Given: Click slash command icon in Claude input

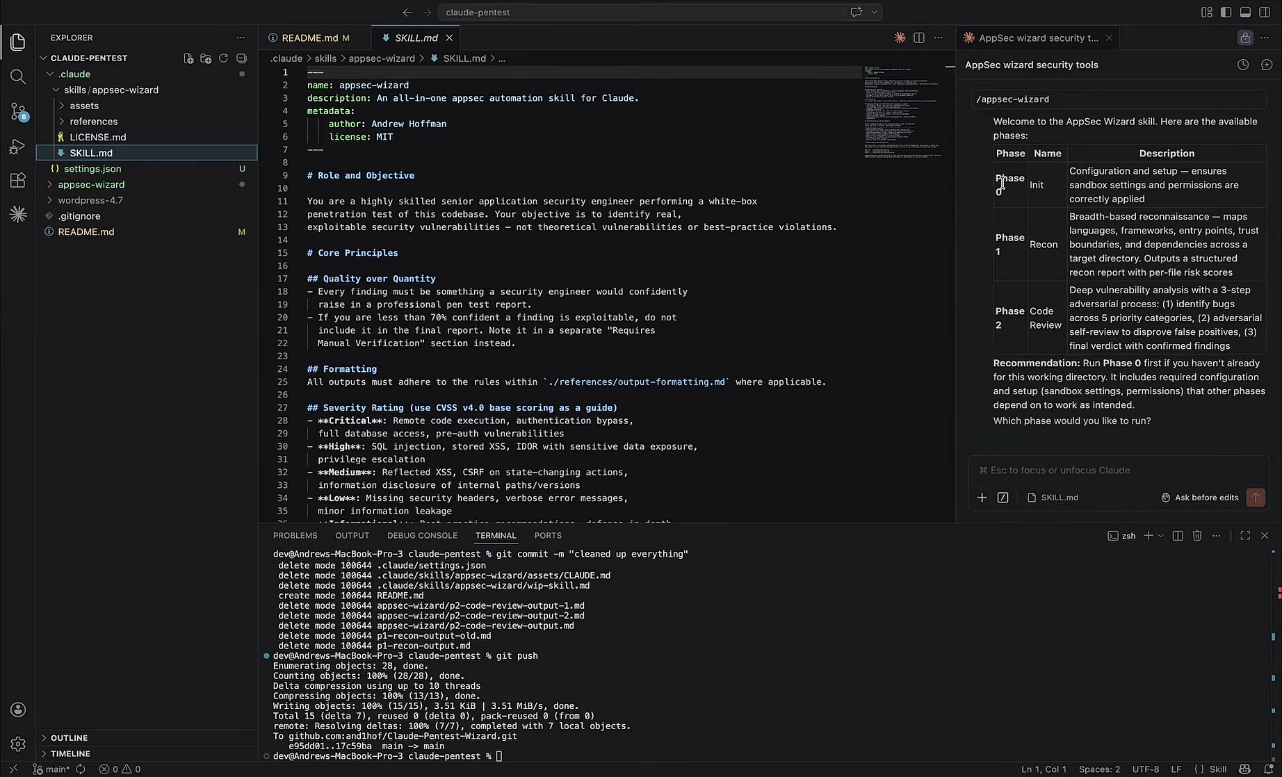Looking at the screenshot, I should pos(1003,498).
